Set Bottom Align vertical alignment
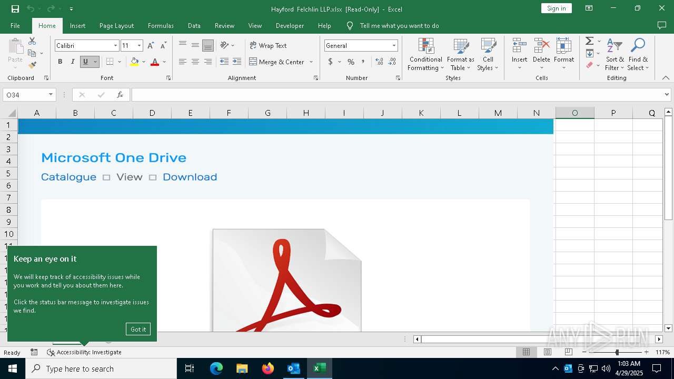This screenshot has width=674, height=379. coord(208,45)
